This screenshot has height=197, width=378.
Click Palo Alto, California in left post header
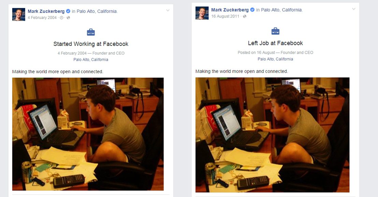97,11
